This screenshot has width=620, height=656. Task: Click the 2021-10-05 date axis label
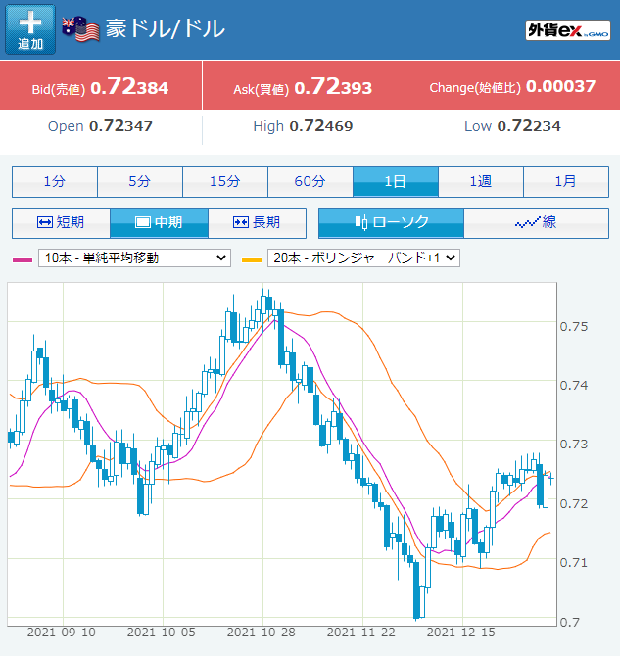click(162, 633)
